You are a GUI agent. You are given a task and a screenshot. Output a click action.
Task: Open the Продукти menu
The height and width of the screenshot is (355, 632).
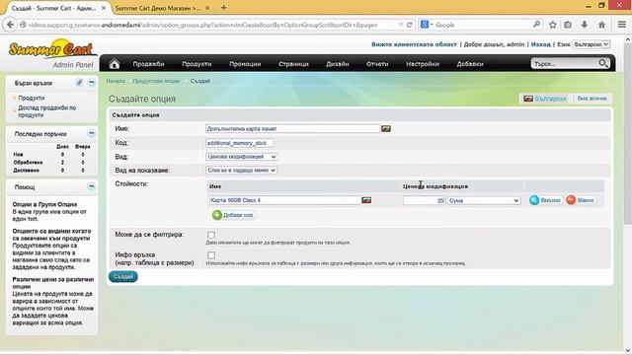[197, 63]
